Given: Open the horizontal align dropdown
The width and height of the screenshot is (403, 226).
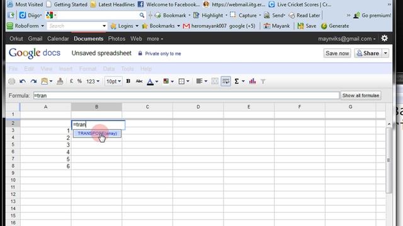Looking at the screenshot, I should [201, 82].
